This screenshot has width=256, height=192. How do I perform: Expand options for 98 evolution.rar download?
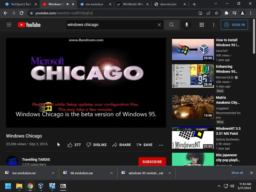pyautogui.click(x=111, y=173)
